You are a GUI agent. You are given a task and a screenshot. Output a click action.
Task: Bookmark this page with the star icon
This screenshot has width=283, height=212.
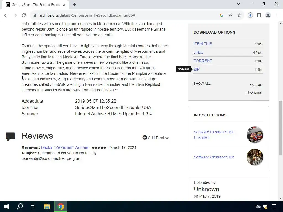point(239,15)
